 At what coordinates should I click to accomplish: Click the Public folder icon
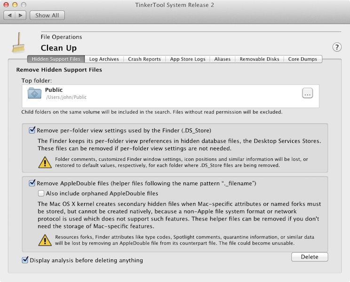tap(35, 93)
